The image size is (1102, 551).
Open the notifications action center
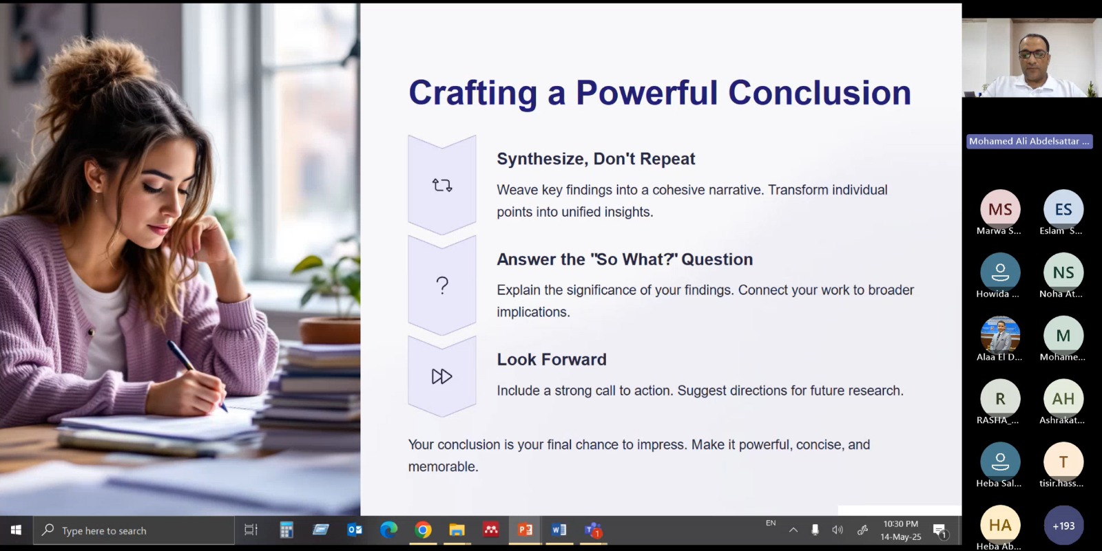(939, 530)
